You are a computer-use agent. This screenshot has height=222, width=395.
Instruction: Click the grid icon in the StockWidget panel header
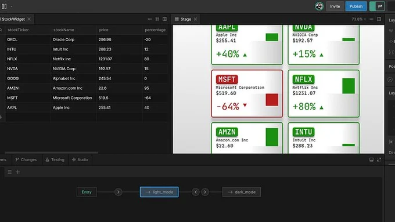click(157, 19)
